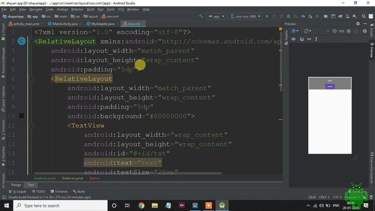Click the Gradle build finished status message
The height and width of the screenshot is (211, 375).
(49, 197)
